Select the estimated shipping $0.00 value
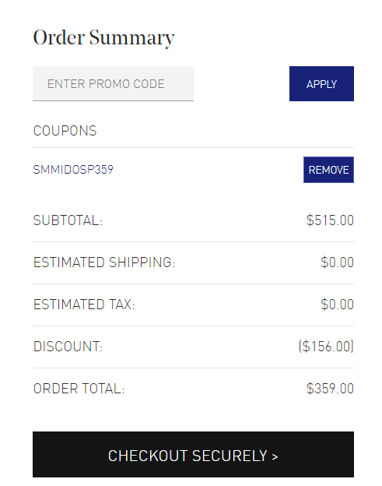382x486 pixels. click(x=337, y=262)
